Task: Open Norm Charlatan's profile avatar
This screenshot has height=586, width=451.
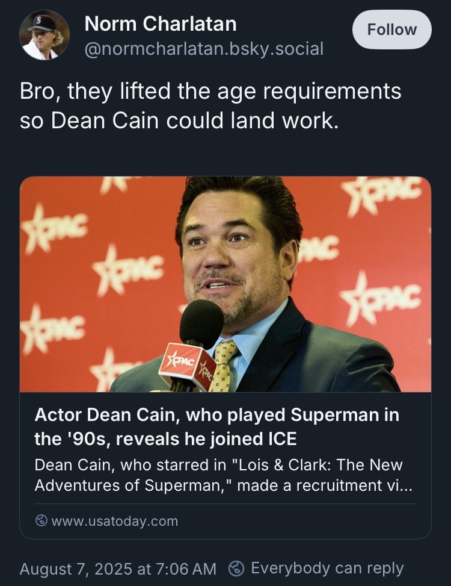Action: [44, 34]
